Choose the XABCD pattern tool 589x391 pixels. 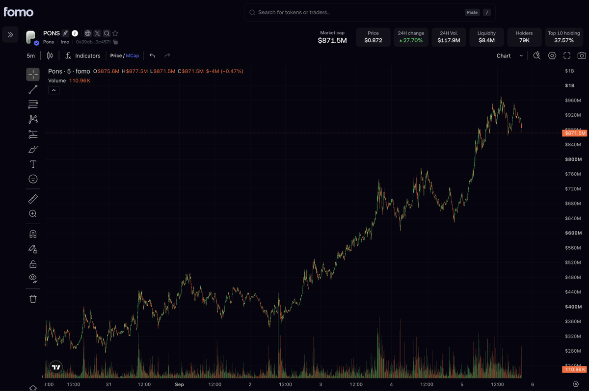point(33,119)
